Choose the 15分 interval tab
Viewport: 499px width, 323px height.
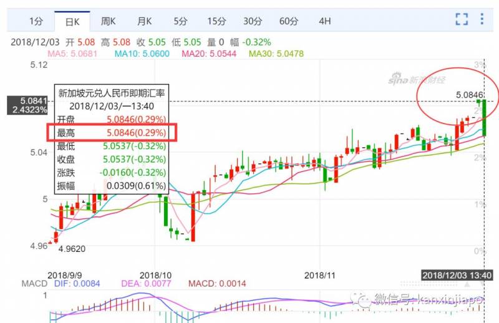coord(216,21)
